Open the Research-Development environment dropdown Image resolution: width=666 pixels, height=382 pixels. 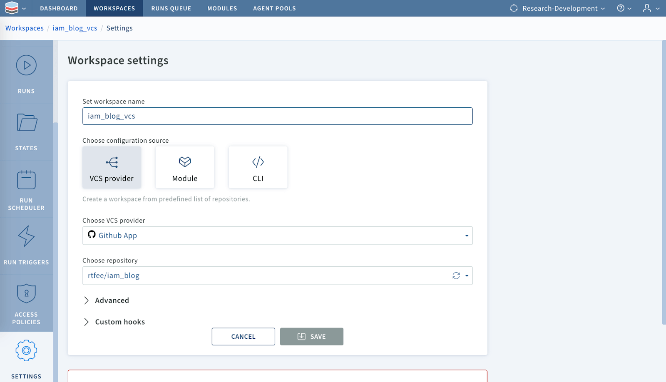558,8
